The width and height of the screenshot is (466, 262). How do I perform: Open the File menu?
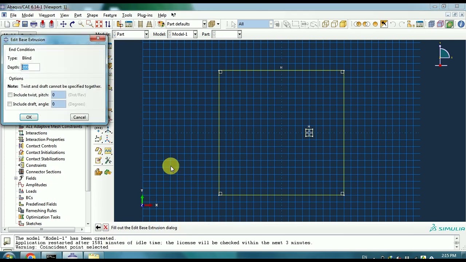coord(13,15)
